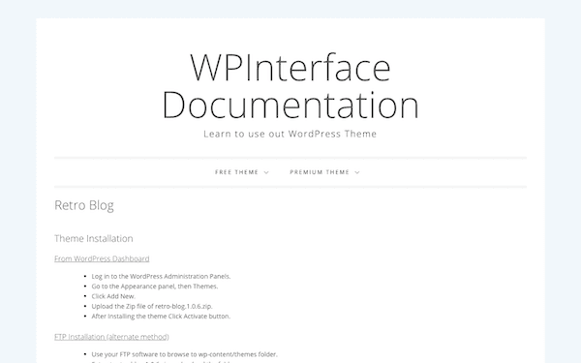Select the tagline Learn to use out WordPress Theme
This screenshot has width=581, height=363.
tap(290, 134)
